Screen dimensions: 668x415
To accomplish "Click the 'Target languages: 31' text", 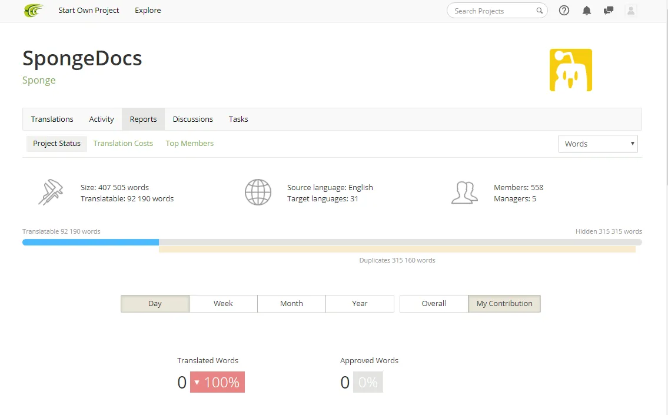I will pos(323,198).
